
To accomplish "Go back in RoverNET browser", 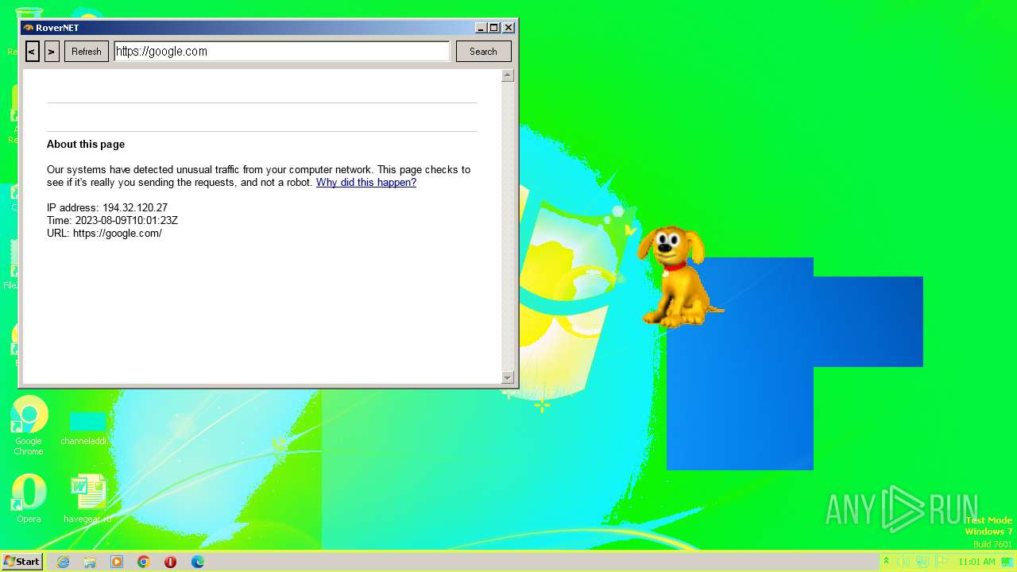I will (33, 52).
